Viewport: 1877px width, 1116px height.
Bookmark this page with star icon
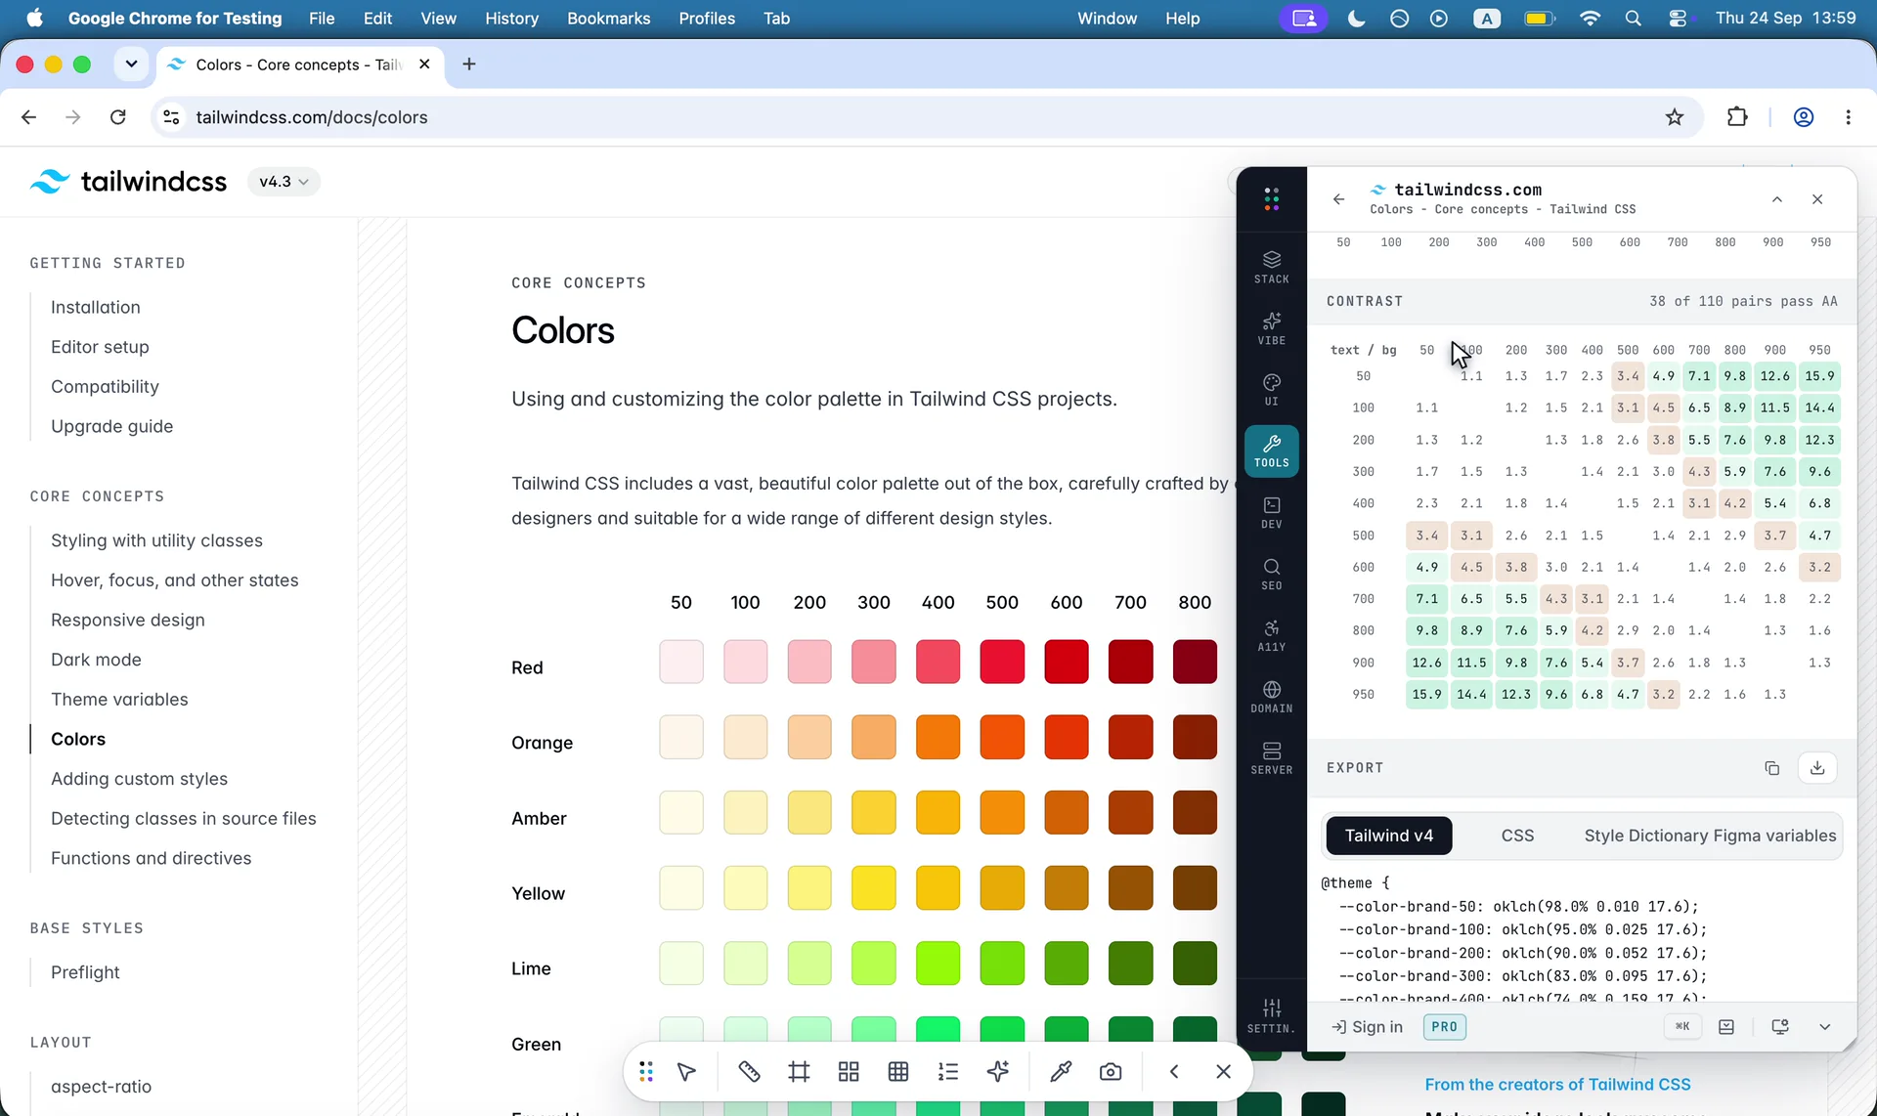click(x=1675, y=117)
